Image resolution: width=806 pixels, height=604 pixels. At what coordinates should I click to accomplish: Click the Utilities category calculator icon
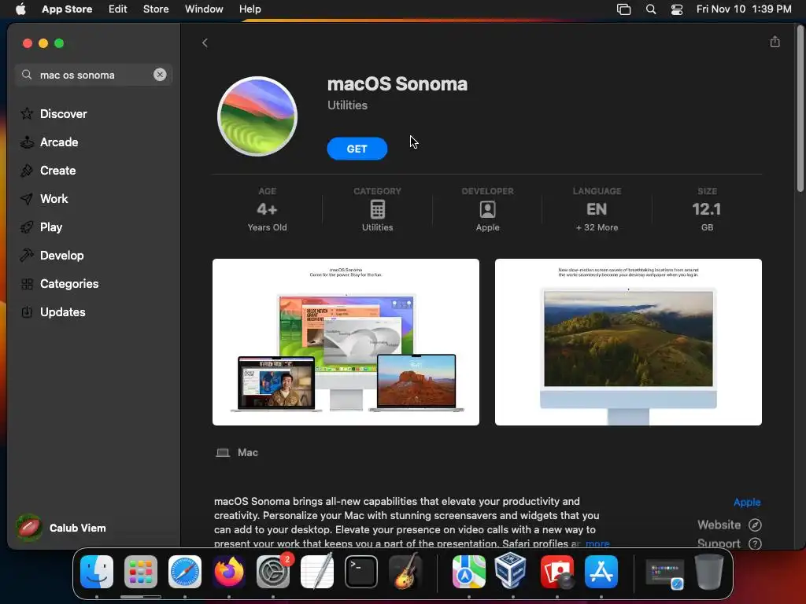377,209
